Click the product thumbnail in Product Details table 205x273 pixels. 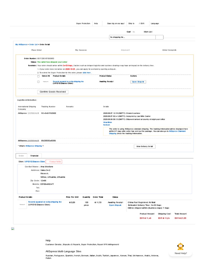22,204
